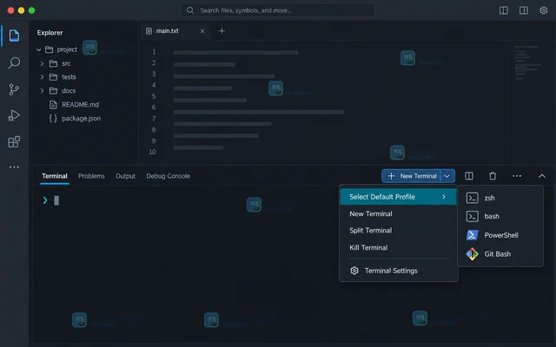556x347 pixels.
Task: Click the editor minimap
Action: [527, 62]
